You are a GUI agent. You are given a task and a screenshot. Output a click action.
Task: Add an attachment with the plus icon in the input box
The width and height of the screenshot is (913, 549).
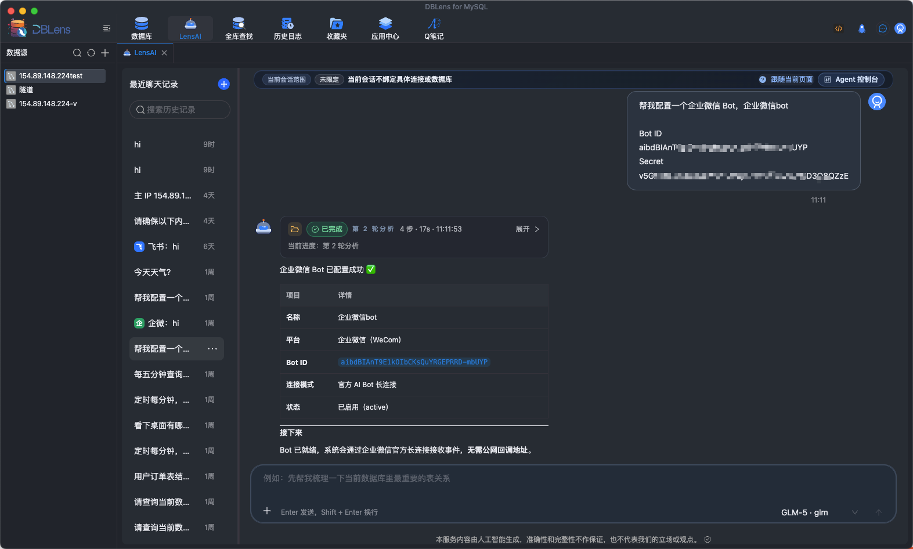tap(267, 511)
